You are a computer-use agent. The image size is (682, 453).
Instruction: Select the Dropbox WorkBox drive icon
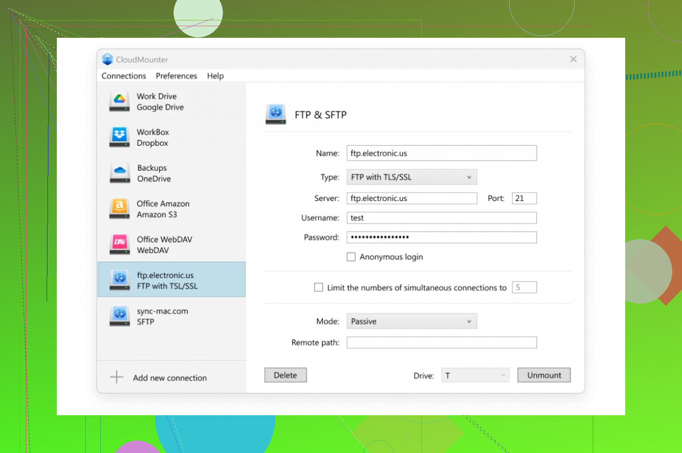[x=119, y=137]
